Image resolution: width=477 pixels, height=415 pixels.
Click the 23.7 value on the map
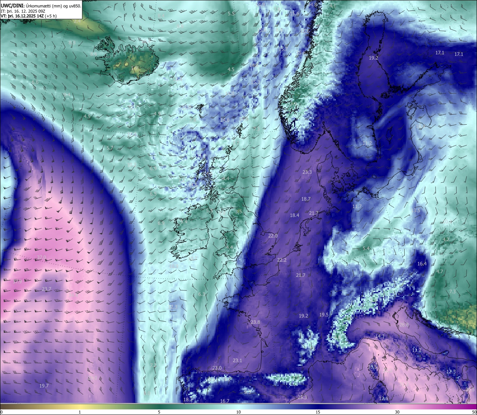[x=47, y=289]
